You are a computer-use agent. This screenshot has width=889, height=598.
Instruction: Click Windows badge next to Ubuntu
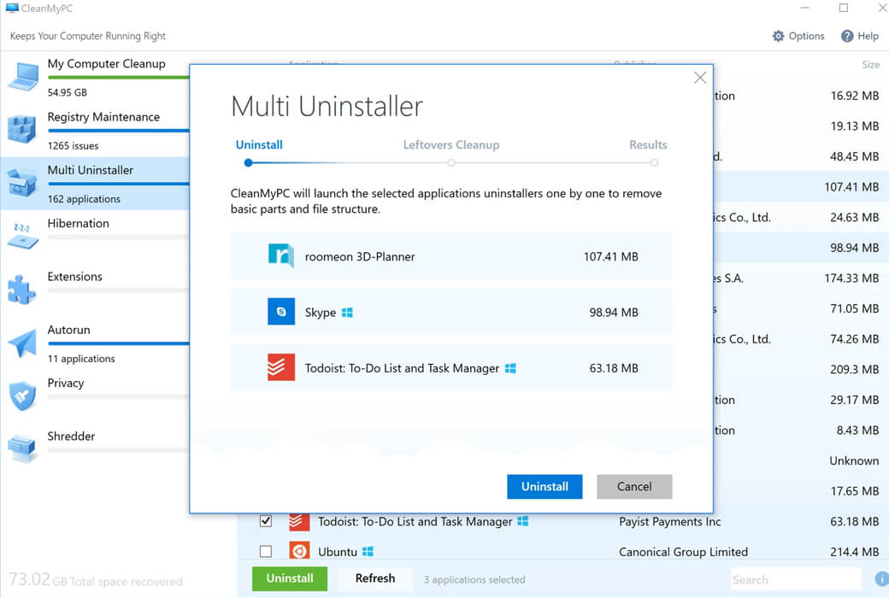[x=368, y=551]
